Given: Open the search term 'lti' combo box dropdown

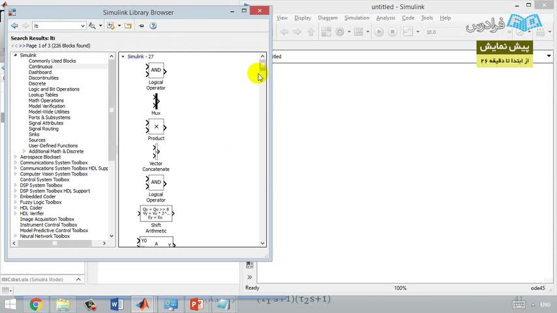Looking at the screenshot, I should point(82,26).
